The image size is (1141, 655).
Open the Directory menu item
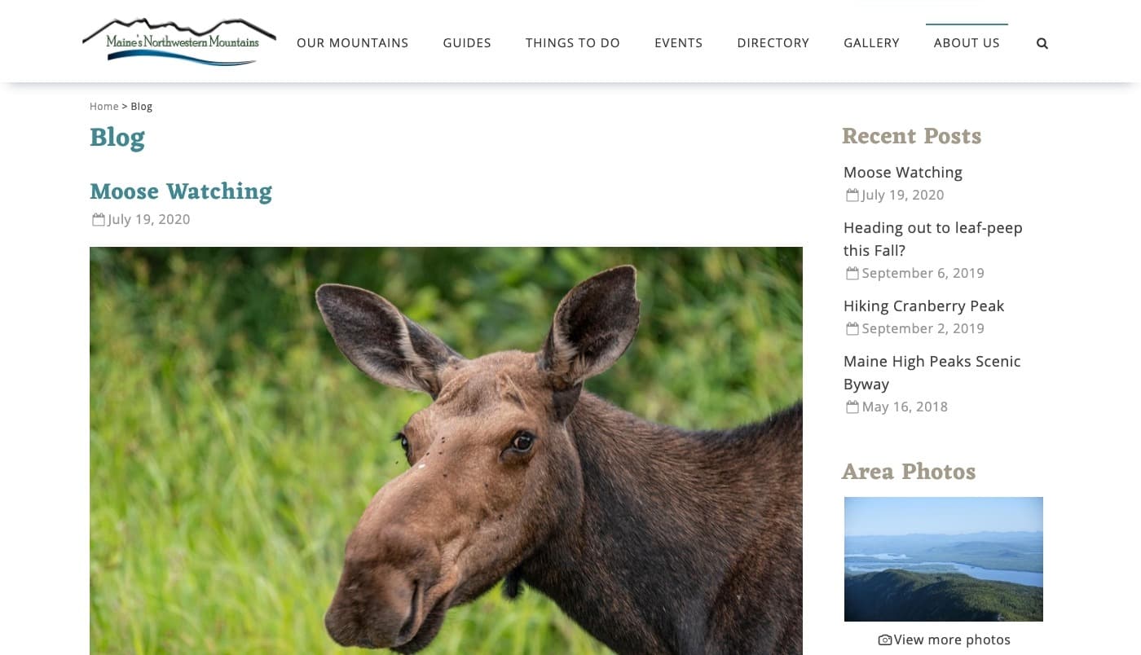click(773, 43)
